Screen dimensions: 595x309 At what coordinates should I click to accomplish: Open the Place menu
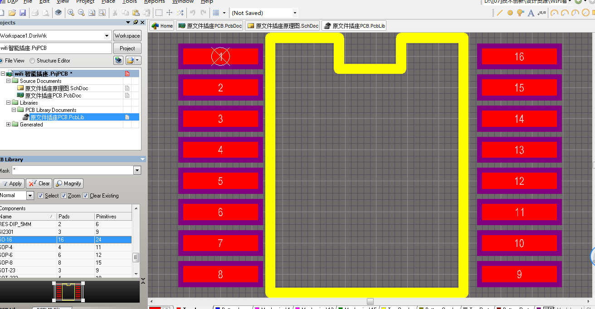pos(108,2)
